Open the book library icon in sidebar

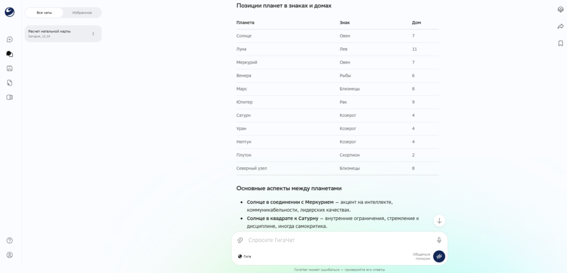click(10, 97)
